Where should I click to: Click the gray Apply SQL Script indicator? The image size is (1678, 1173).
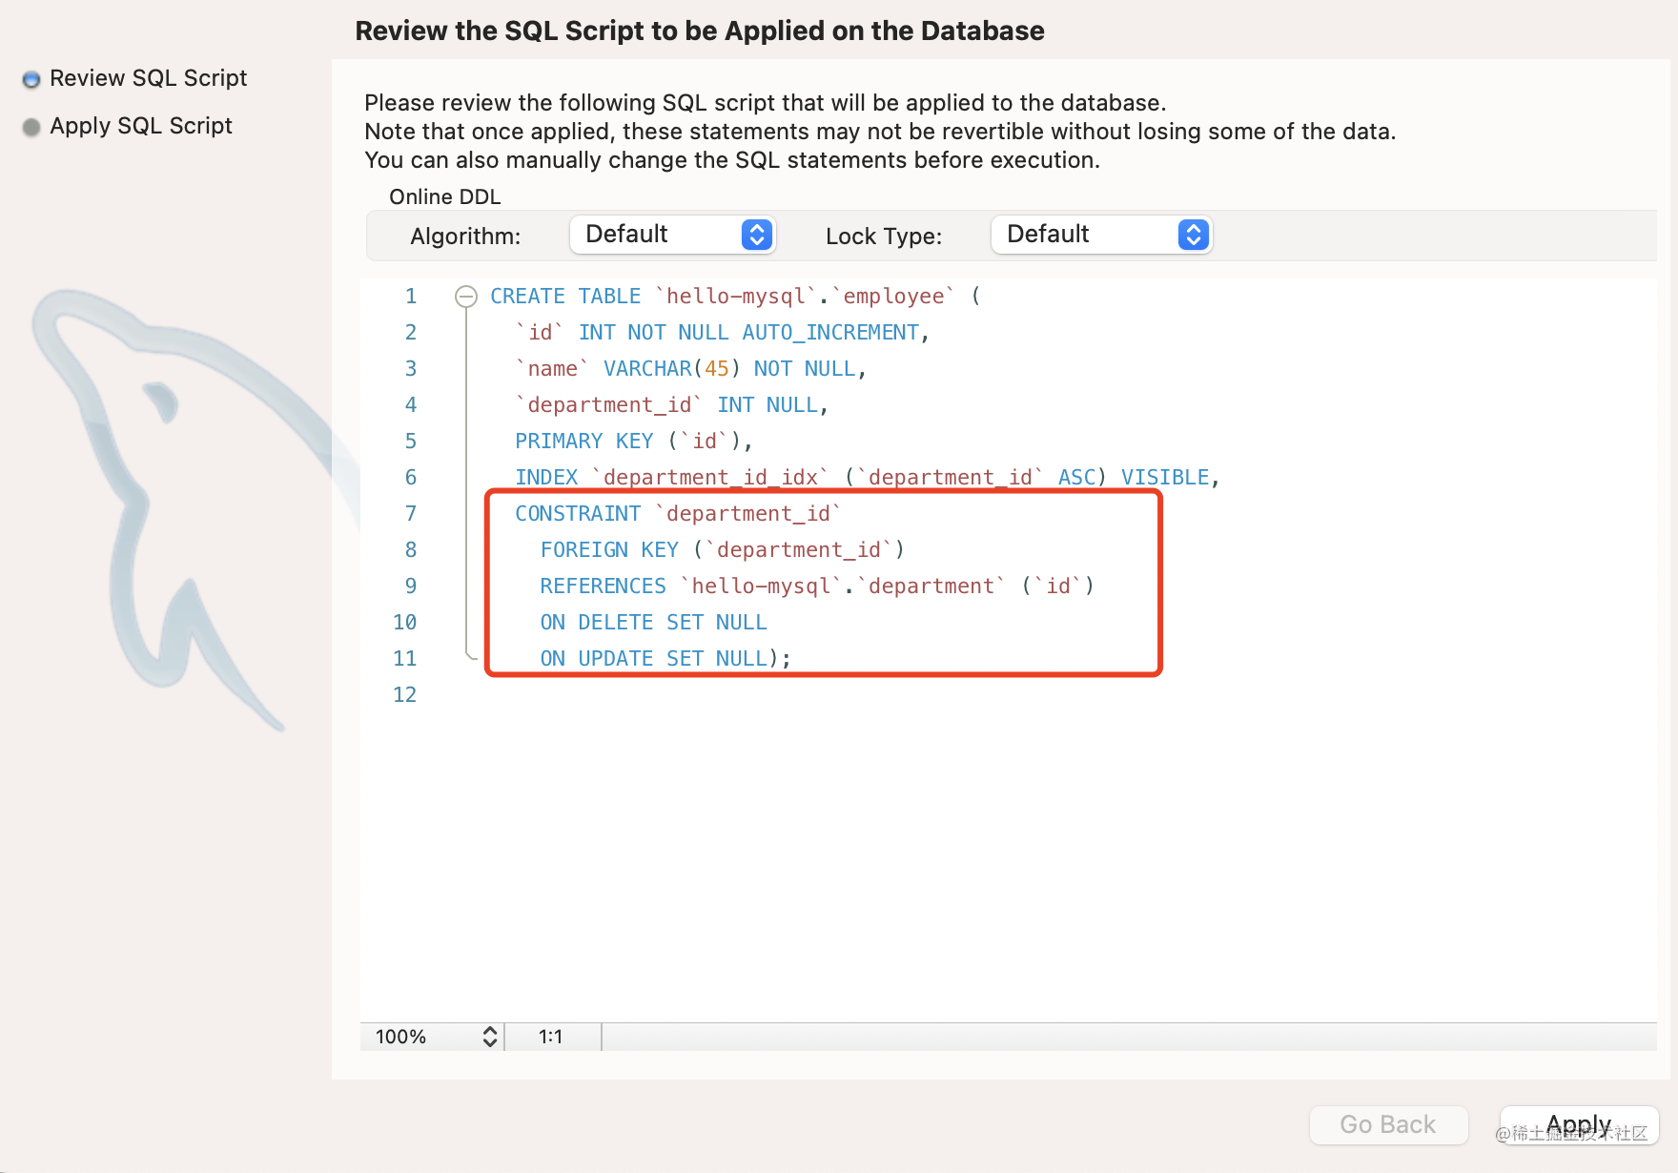pyautogui.click(x=31, y=127)
